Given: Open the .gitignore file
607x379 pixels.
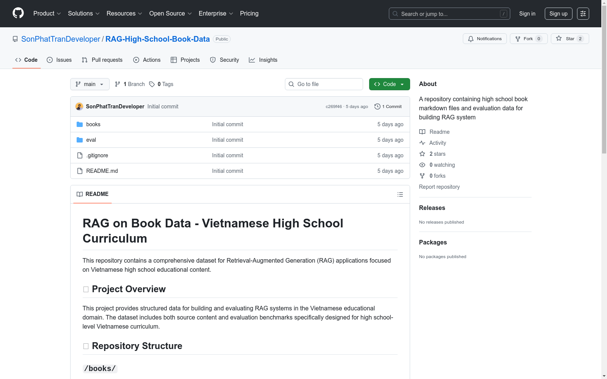Looking at the screenshot, I should pyautogui.click(x=97, y=155).
